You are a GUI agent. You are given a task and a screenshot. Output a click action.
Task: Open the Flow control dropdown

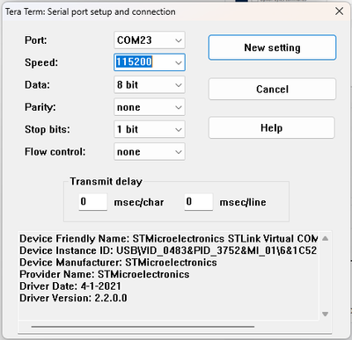click(x=150, y=152)
